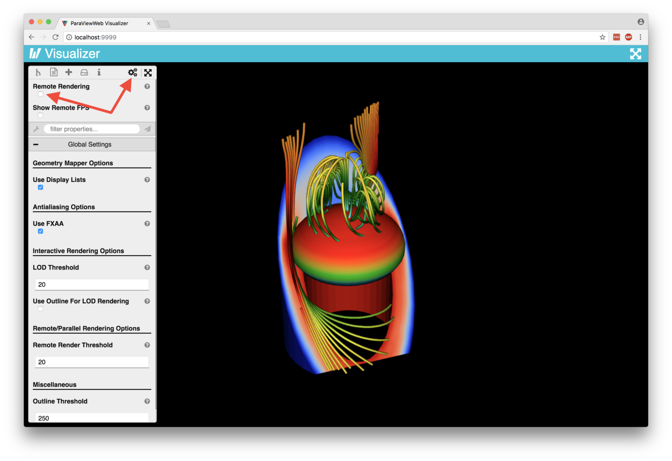This screenshot has height=461, width=672.
Task: Click inside the LOD Threshold value field
Action: tap(92, 284)
